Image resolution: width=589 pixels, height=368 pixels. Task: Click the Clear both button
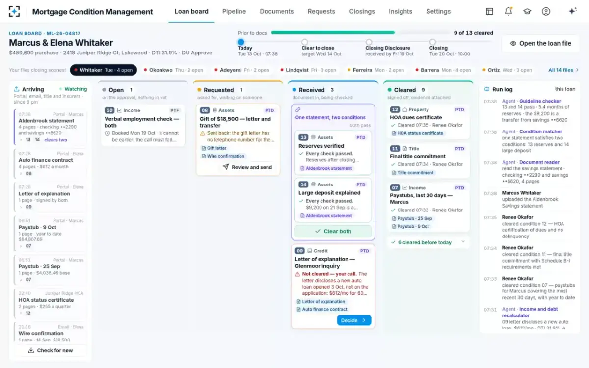(x=333, y=231)
